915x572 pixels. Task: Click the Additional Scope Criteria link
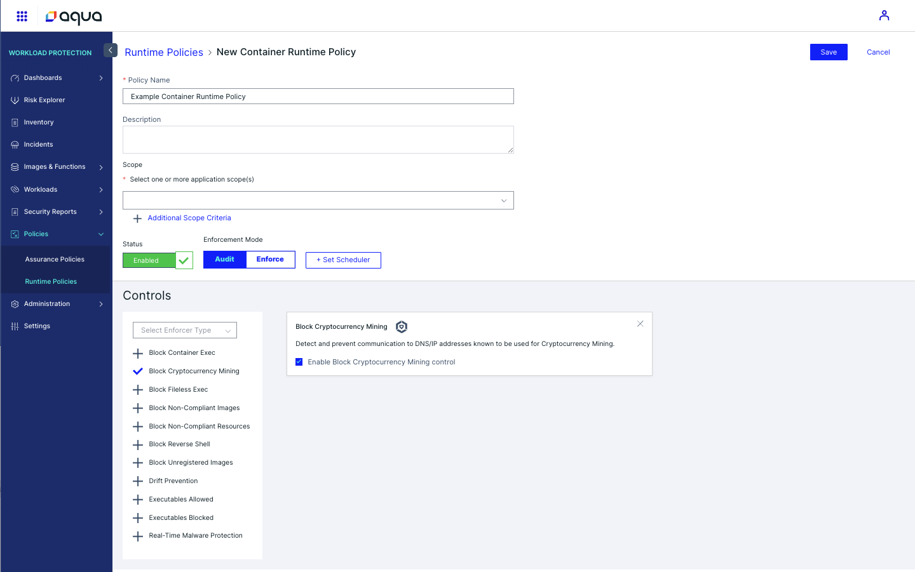(189, 218)
